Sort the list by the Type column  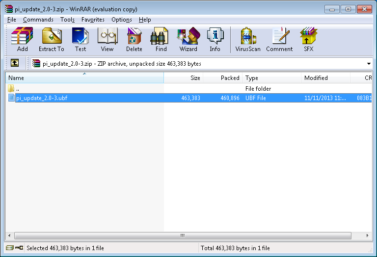(271, 78)
